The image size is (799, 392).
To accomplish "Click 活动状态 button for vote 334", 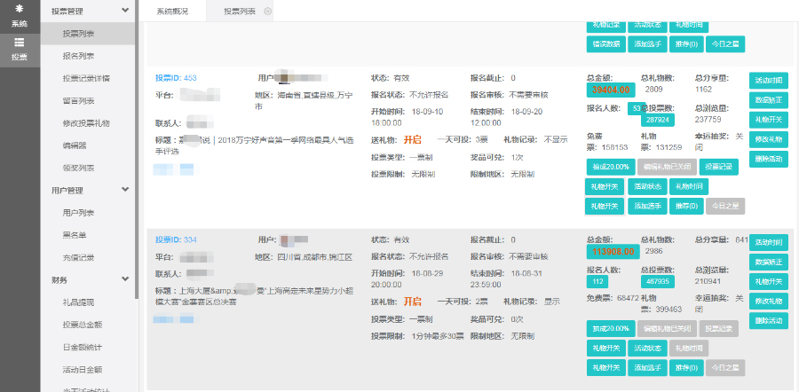I will coord(647,348).
